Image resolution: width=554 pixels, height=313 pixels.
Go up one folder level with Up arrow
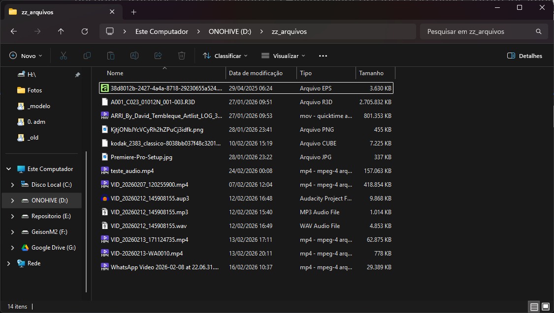[61, 31]
